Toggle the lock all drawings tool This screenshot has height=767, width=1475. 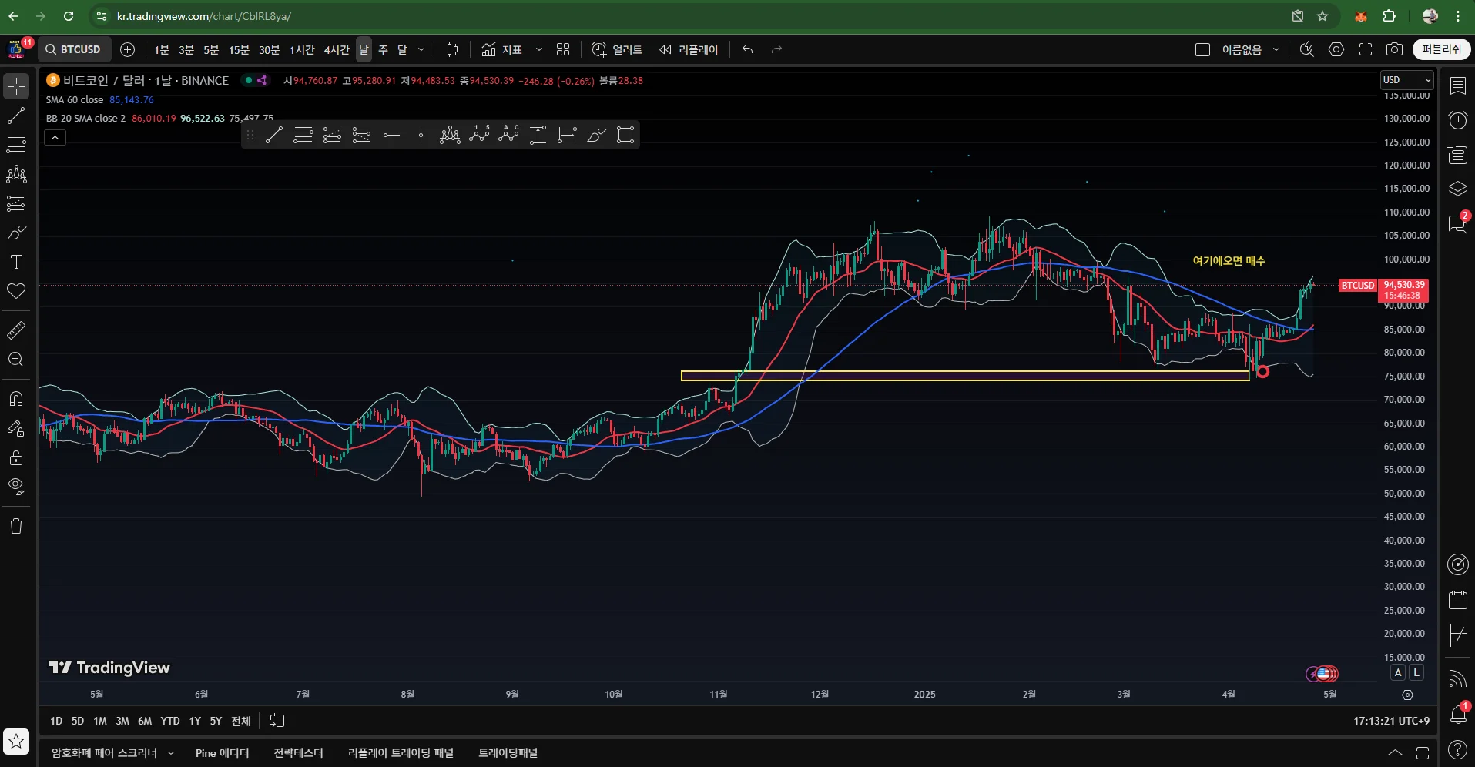tap(16, 458)
